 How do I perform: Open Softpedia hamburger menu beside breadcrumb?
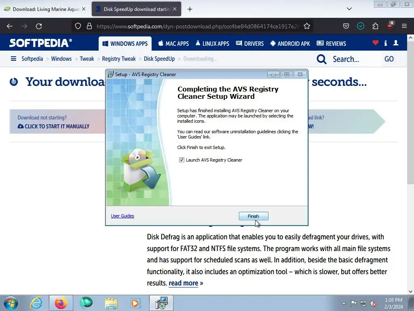13,59
